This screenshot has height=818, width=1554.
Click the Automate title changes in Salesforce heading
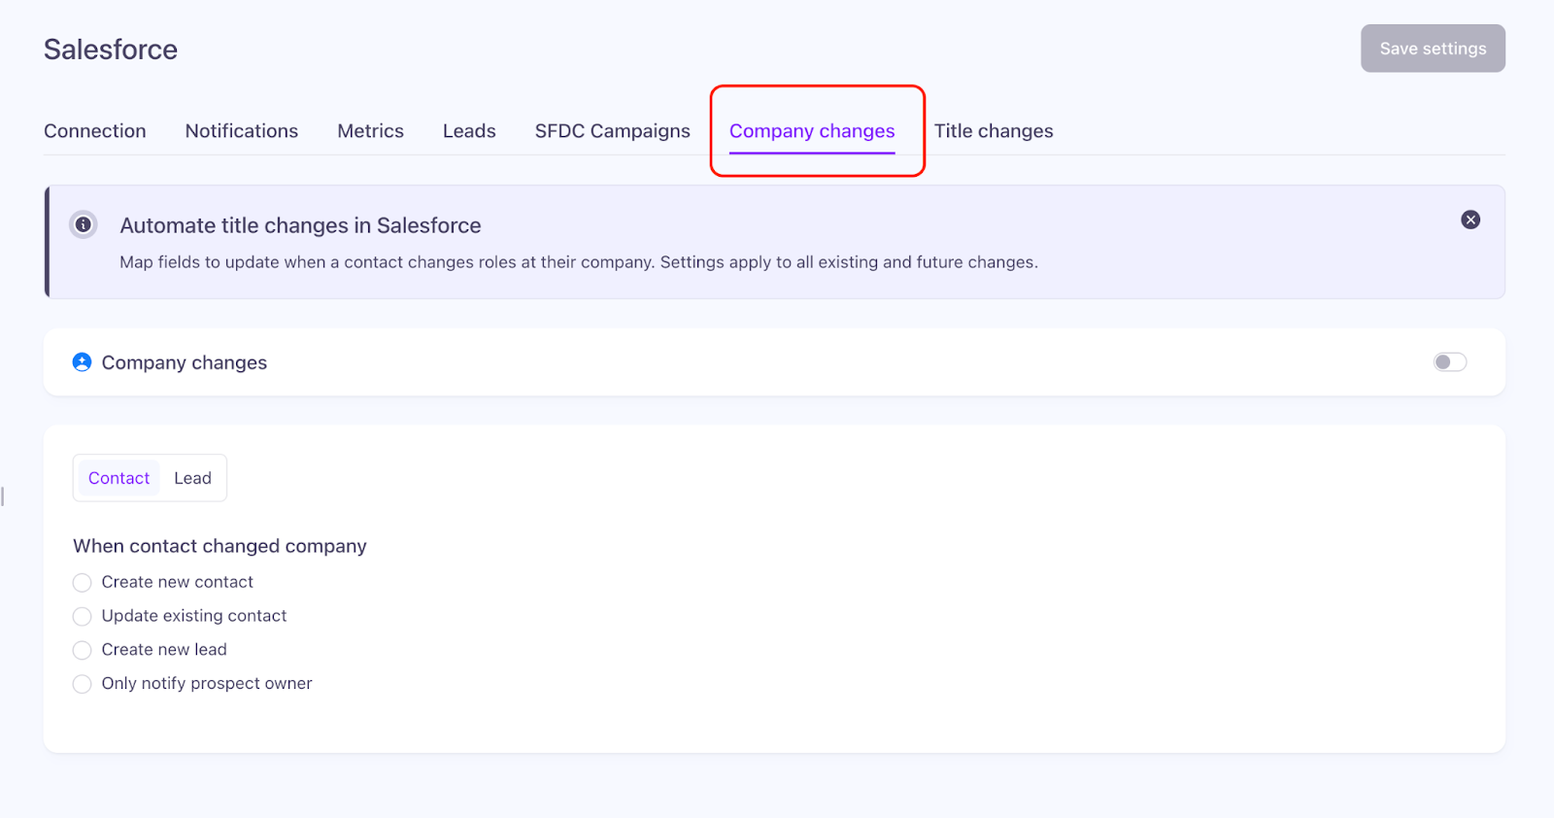(x=300, y=225)
